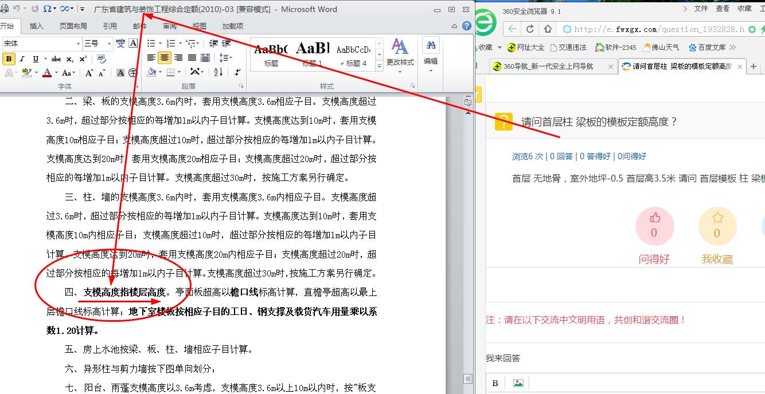Open borders dropdown arrow
765x394 pixels.
(x=178, y=72)
